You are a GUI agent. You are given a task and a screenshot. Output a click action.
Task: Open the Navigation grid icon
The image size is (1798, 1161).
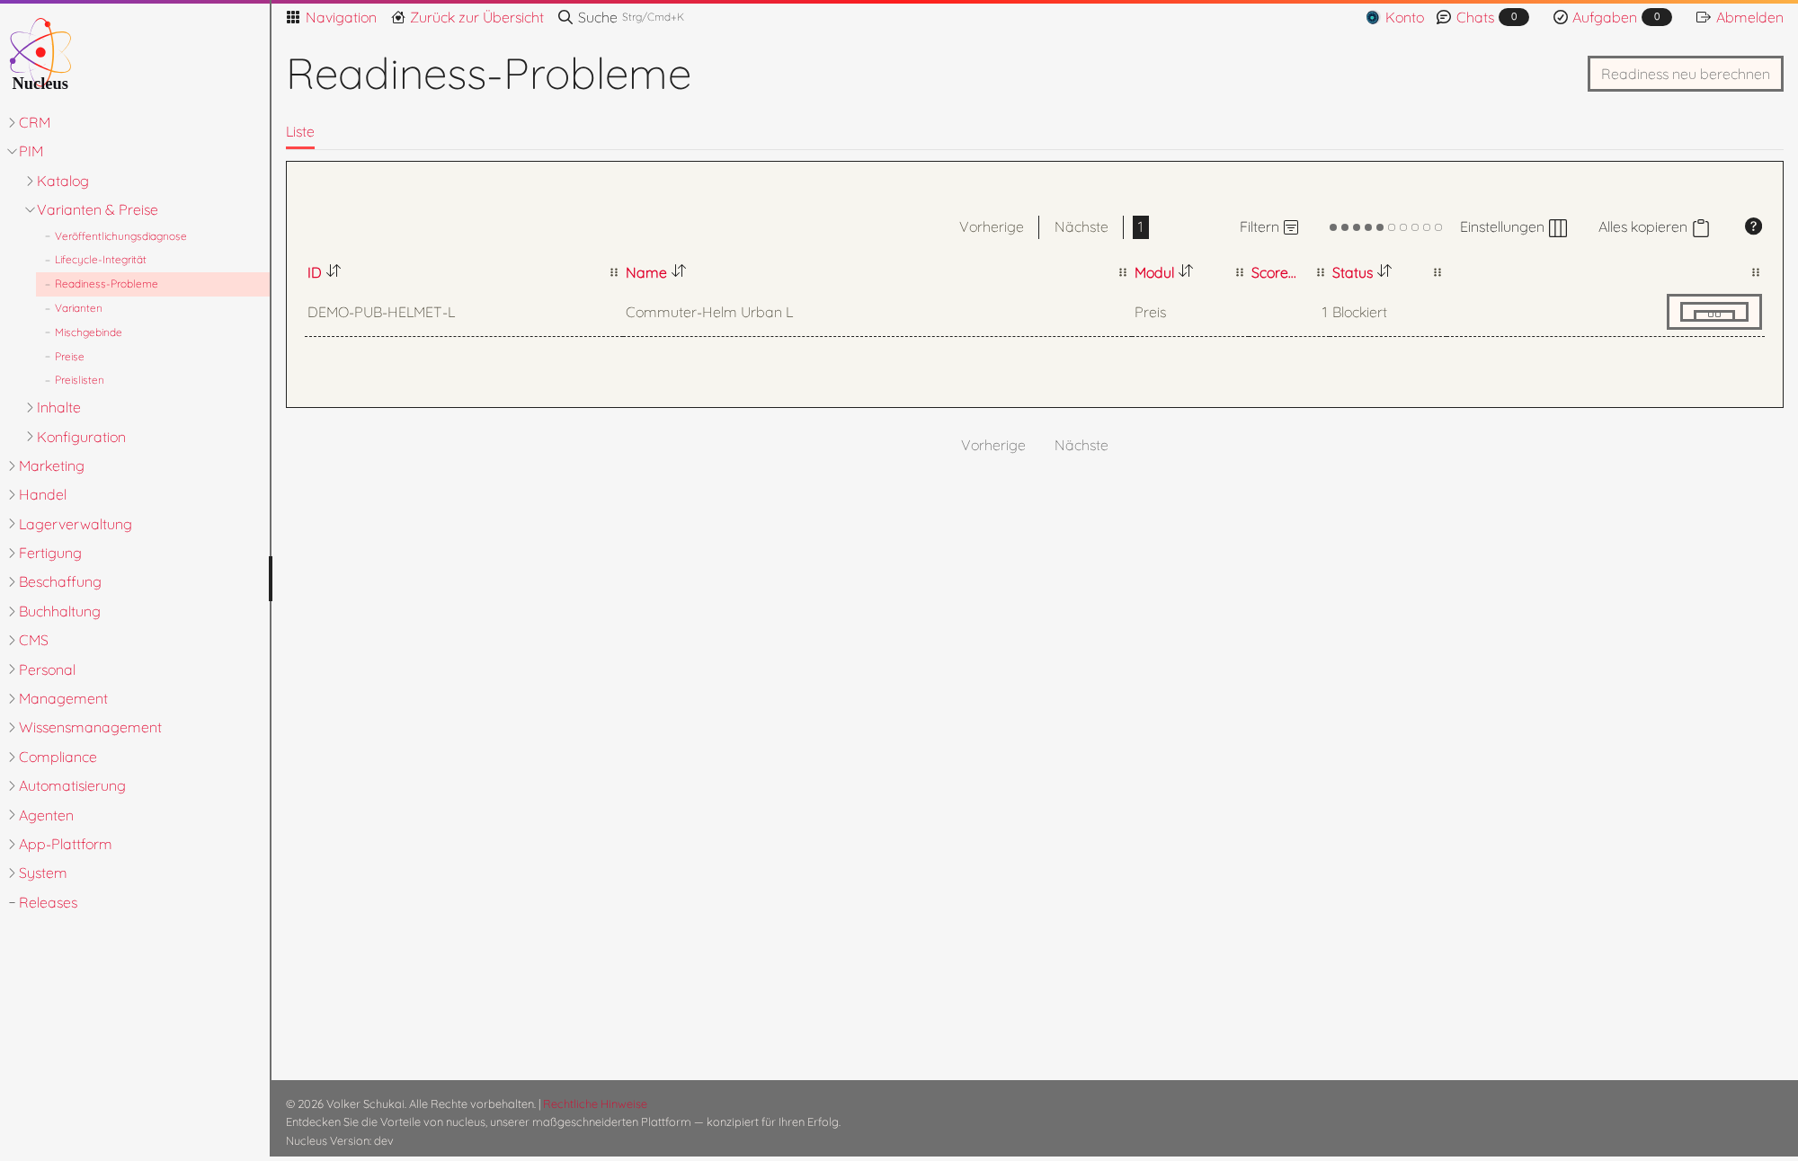[x=293, y=17]
